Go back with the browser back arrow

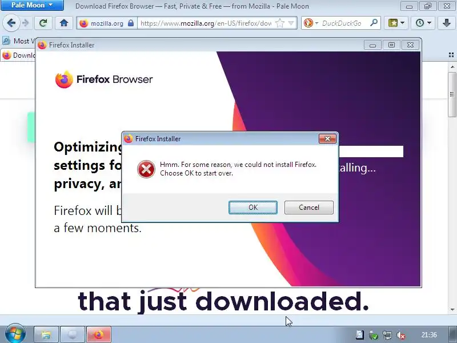[11, 23]
